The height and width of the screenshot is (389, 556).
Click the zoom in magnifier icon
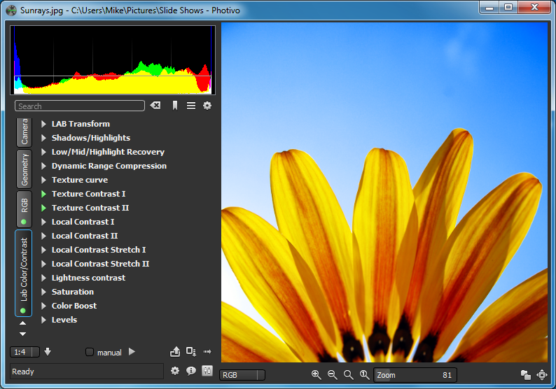point(317,375)
